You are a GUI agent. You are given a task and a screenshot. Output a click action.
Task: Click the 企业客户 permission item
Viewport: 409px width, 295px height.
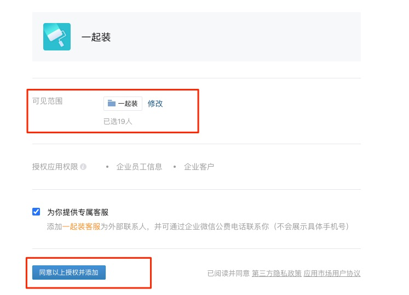199,167
